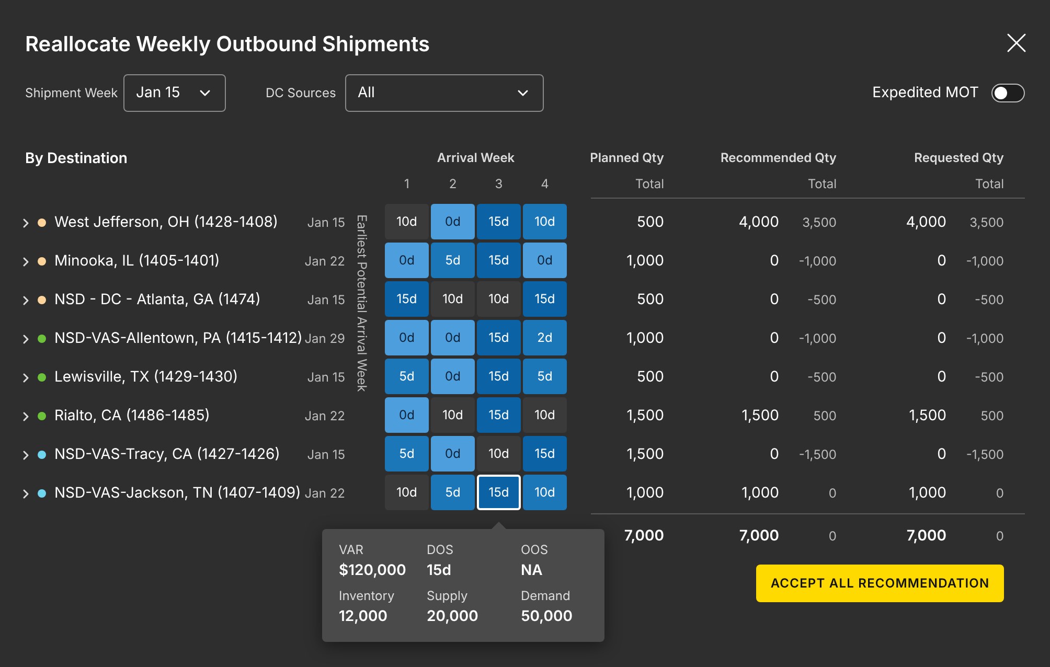Select Atlanta week 1 cell 15d
The image size is (1050, 667).
point(407,299)
